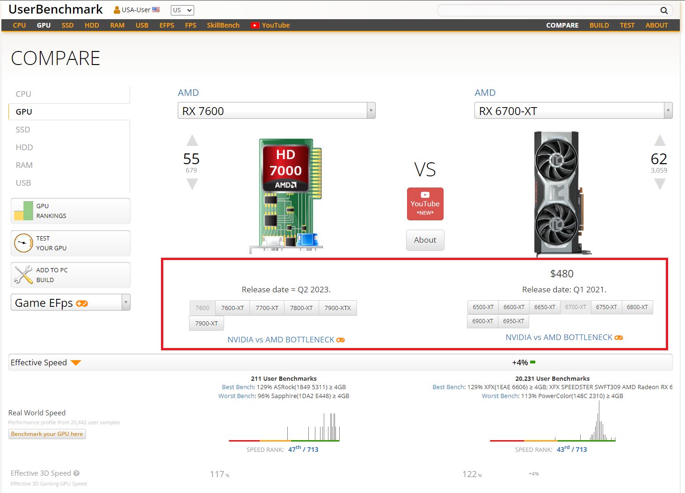Click the 7900-XT model button
685x493 pixels.
206,323
